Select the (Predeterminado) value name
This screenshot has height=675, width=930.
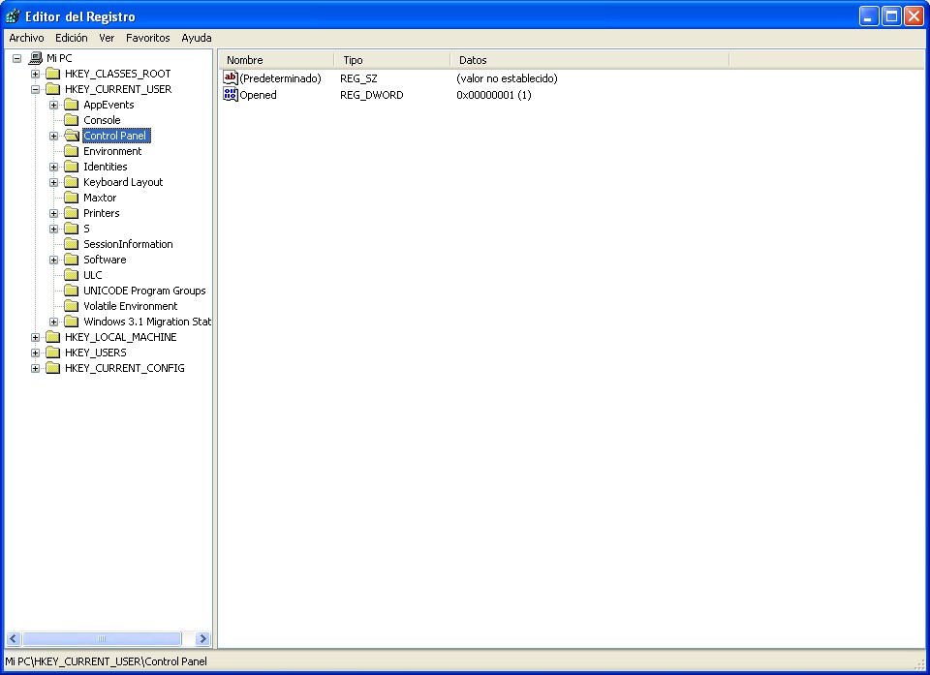pos(281,78)
